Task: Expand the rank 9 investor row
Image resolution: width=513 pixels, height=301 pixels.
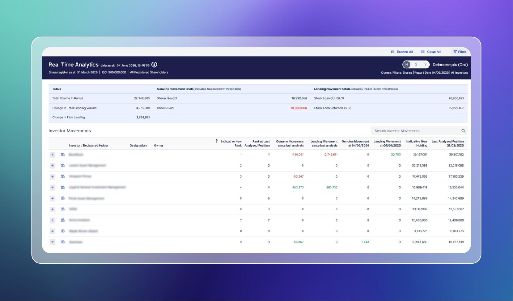Action: [53, 242]
